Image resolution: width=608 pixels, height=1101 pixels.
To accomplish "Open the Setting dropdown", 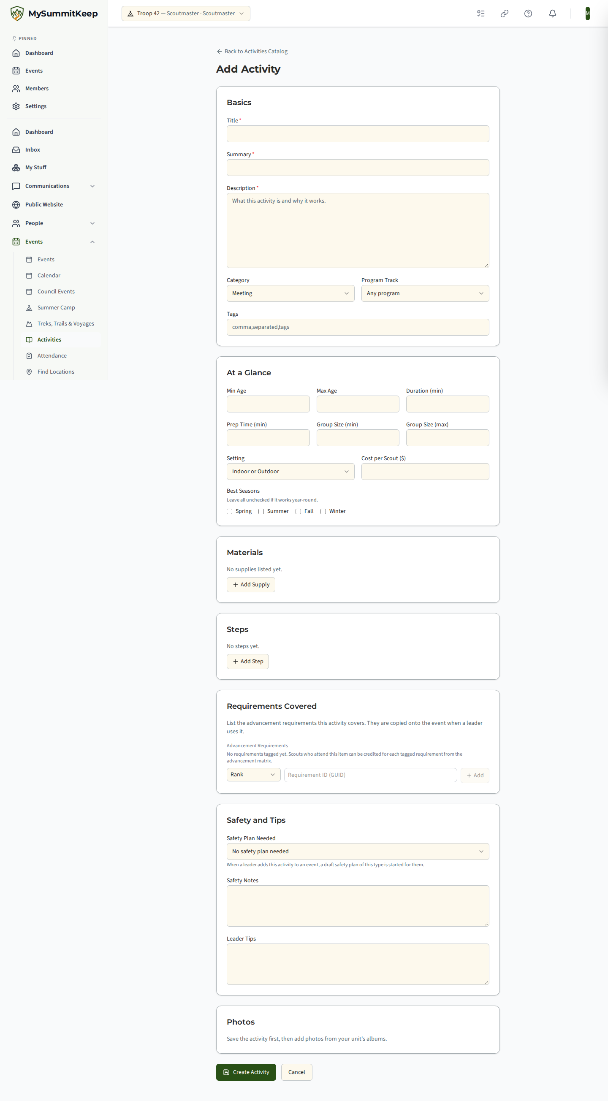I will click(290, 472).
